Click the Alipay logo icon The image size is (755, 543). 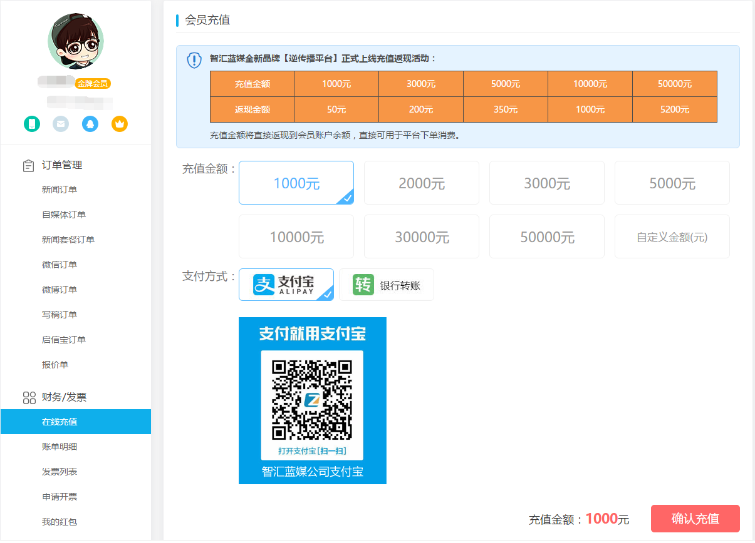264,285
